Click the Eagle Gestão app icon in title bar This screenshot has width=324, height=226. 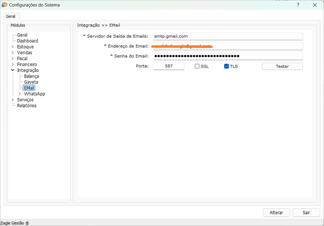tap(4, 5)
